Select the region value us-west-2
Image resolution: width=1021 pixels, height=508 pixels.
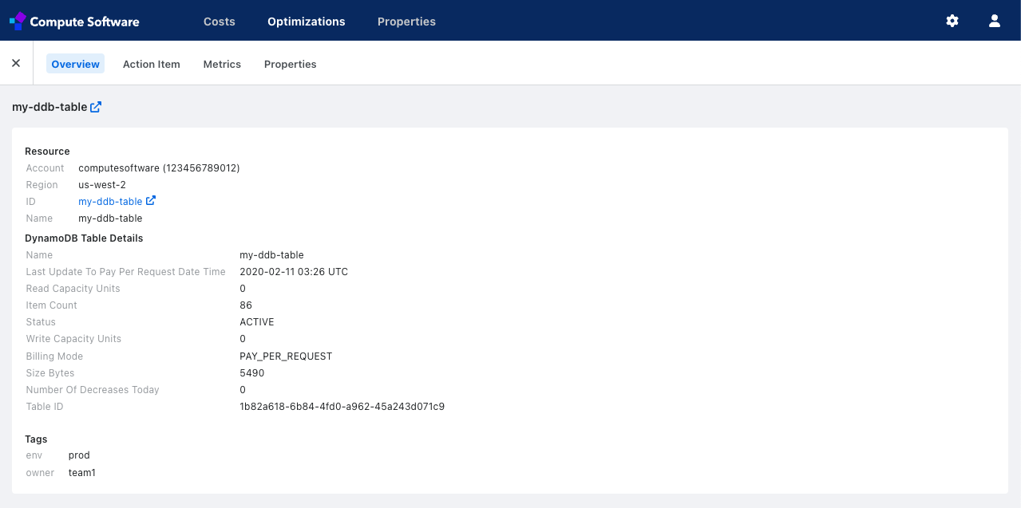102,185
